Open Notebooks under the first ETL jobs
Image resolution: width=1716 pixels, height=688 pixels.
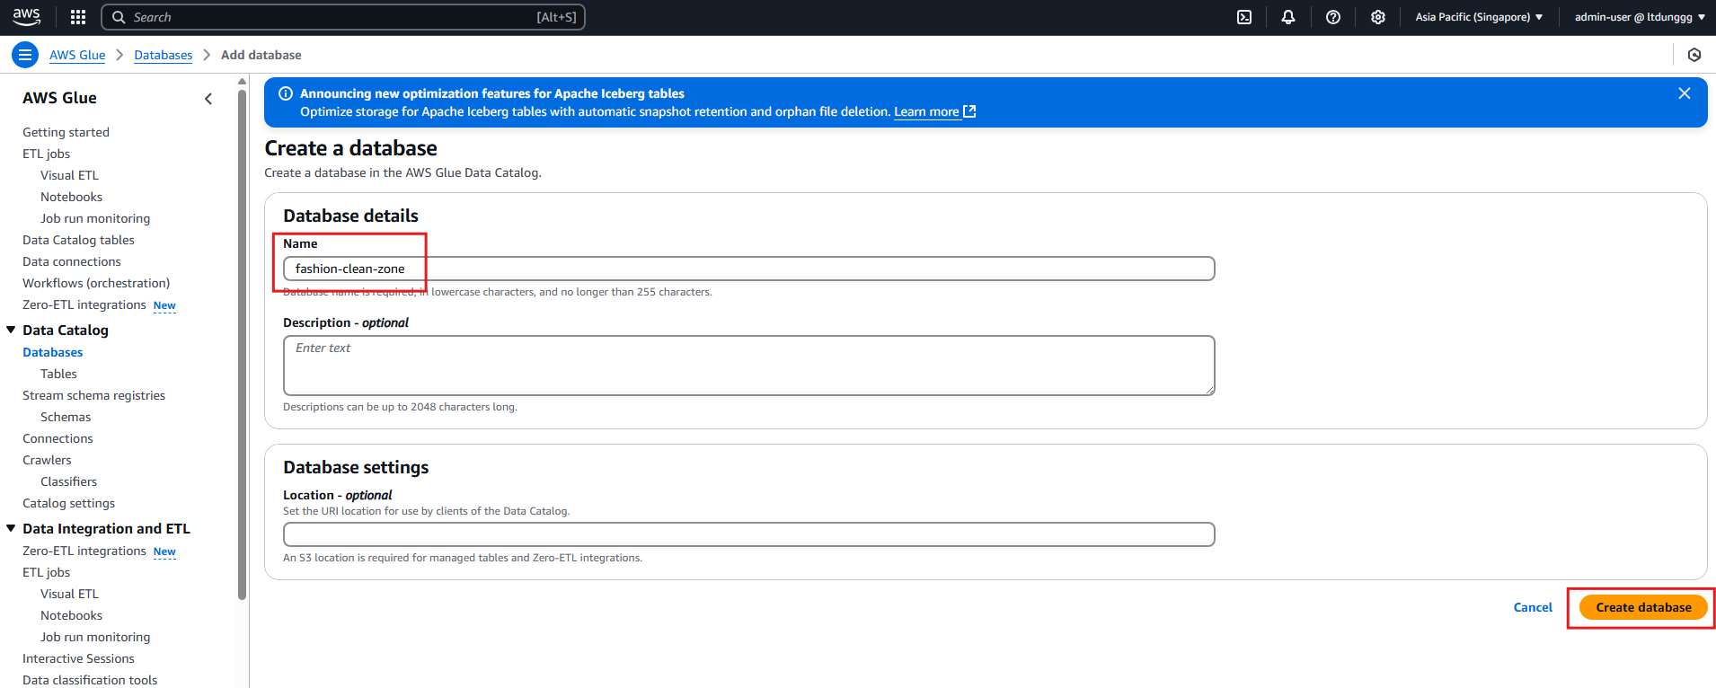pos(71,197)
